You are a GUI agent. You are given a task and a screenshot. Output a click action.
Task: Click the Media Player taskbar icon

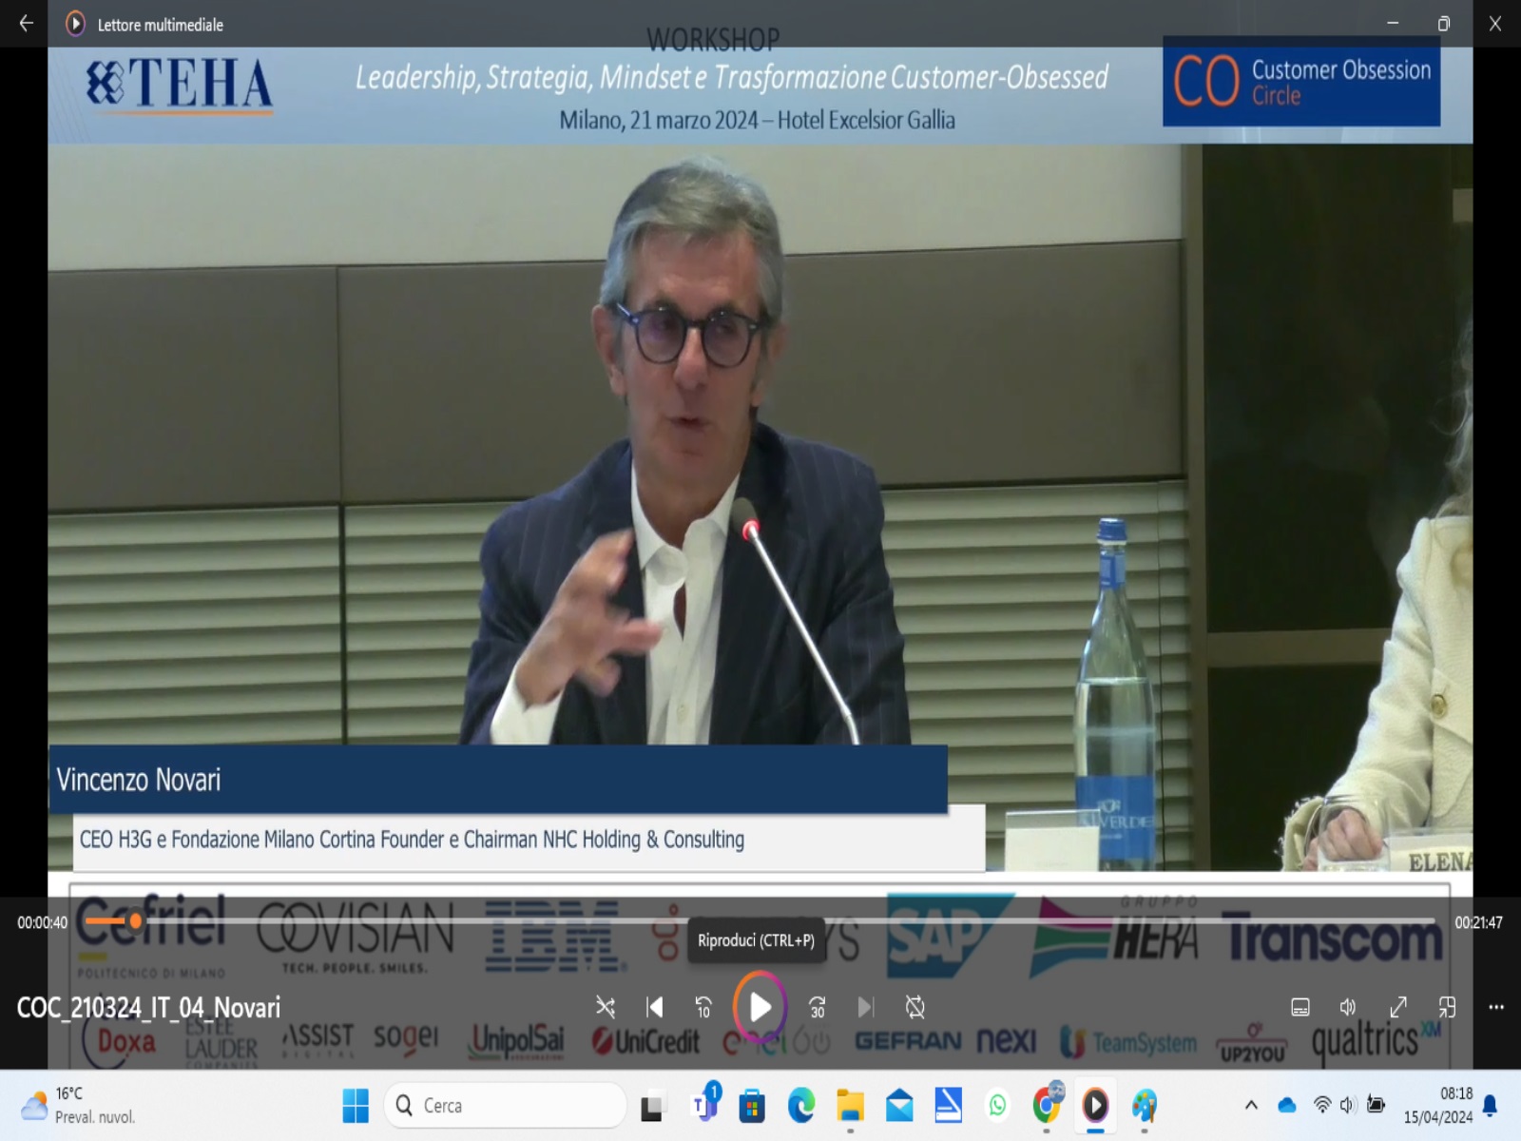[1095, 1105]
